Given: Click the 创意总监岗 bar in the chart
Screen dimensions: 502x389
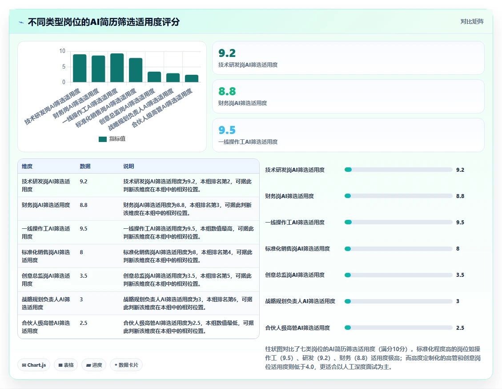Looking at the screenshot, I should pyautogui.click(x=154, y=77).
